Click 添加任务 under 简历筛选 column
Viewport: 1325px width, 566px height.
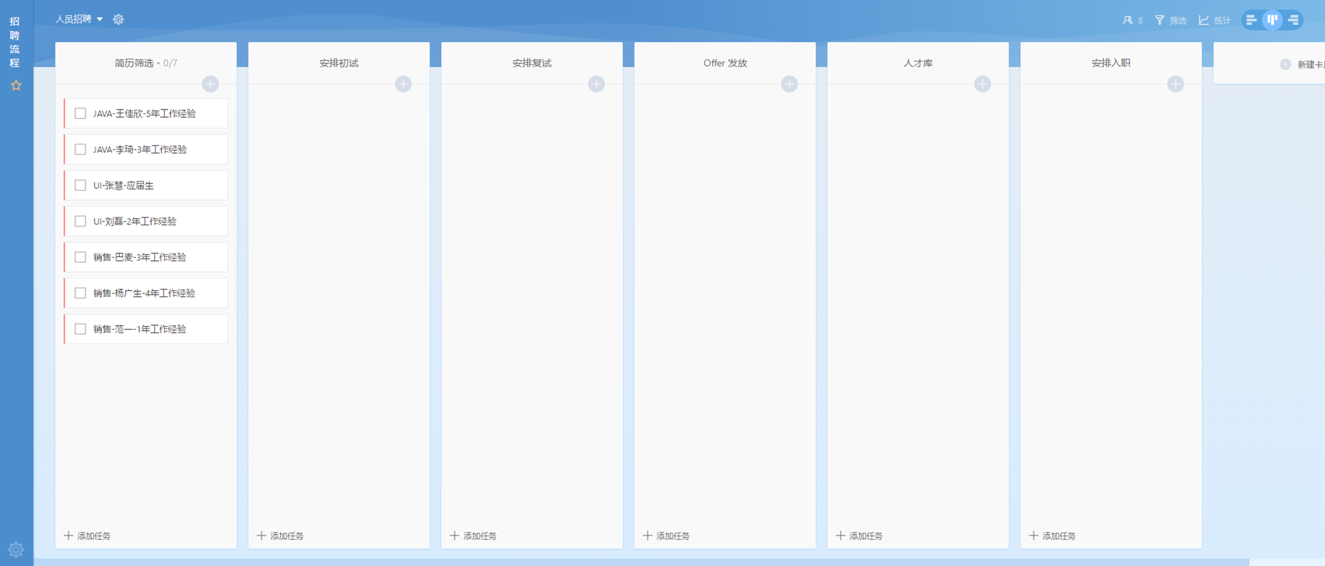coord(88,536)
